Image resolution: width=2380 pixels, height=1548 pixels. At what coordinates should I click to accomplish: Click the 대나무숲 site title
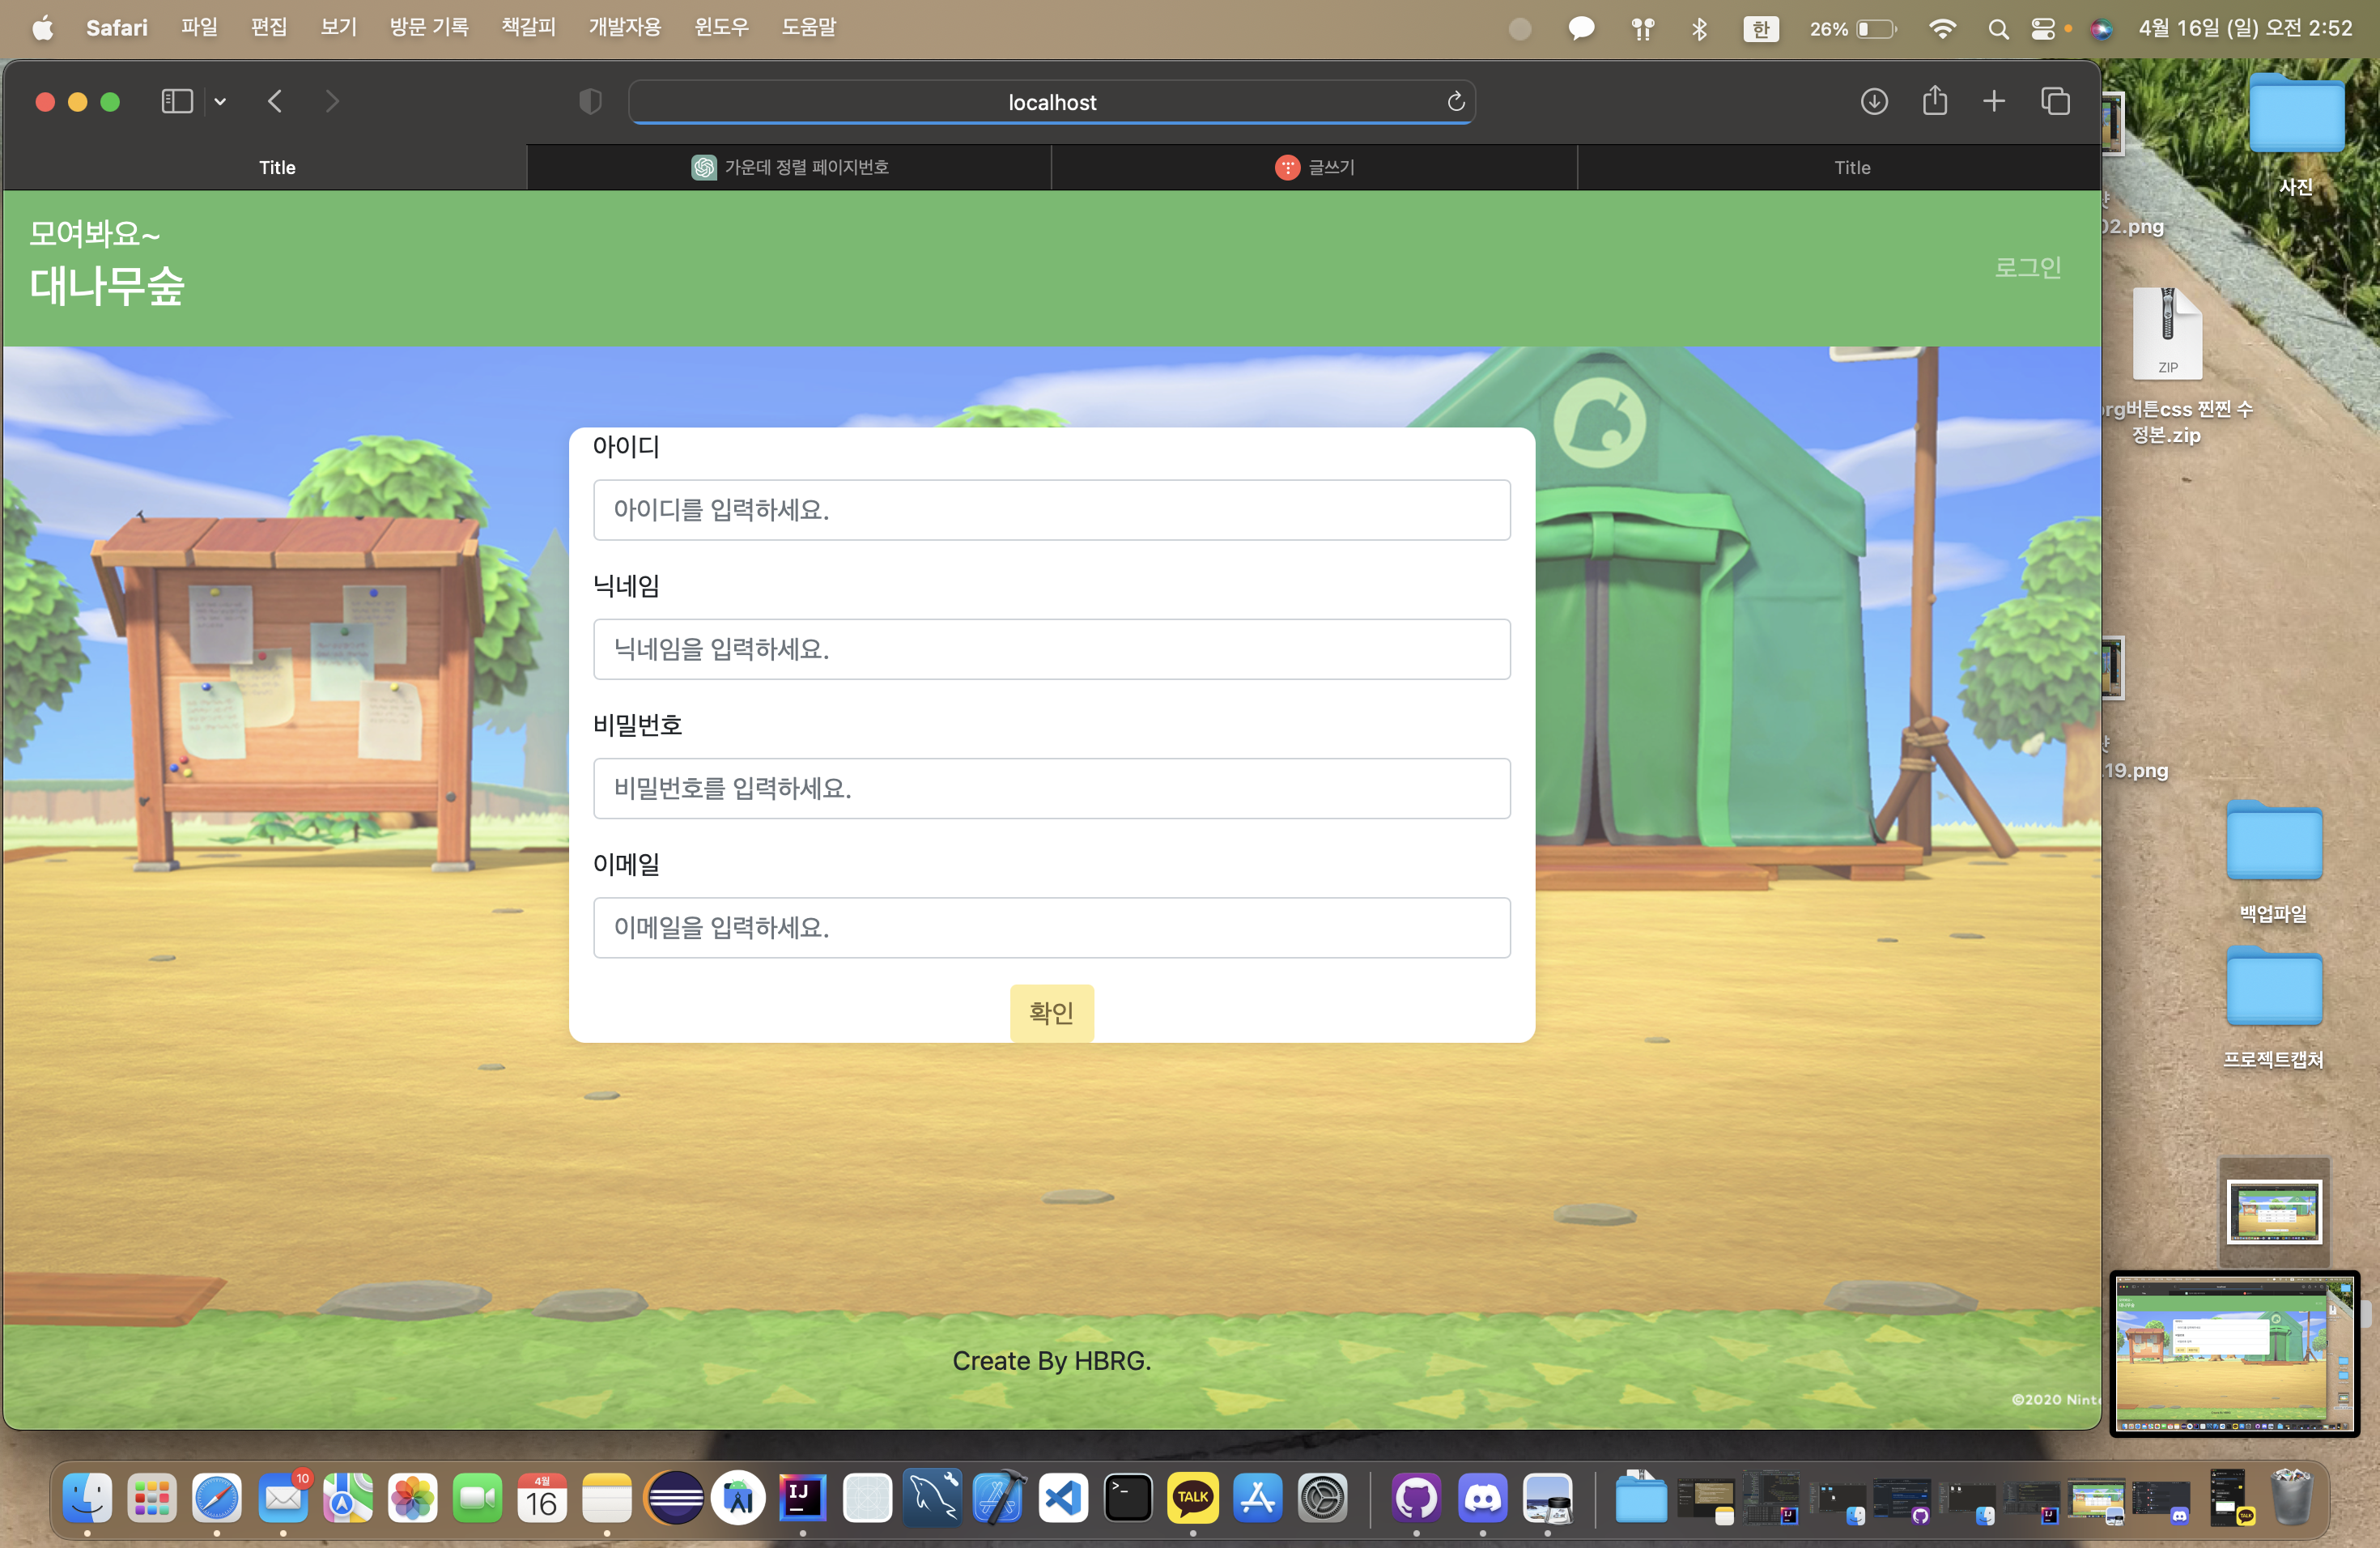click(x=107, y=286)
